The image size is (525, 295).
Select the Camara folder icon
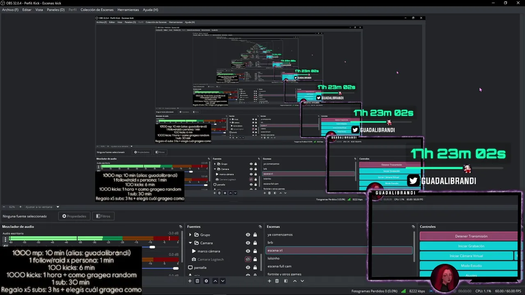196,243
